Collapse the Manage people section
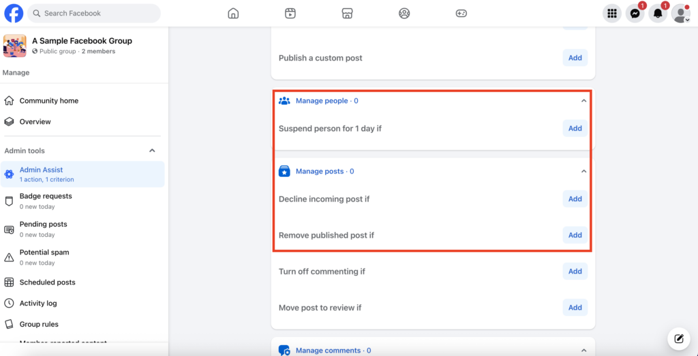This screenshot has height=356, width=698. (x=583, y=101)
